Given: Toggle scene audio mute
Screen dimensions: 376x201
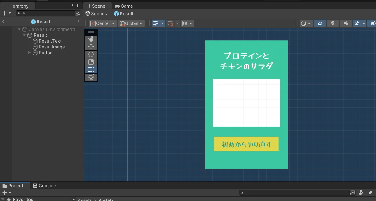Looking at the screenshot, I should pyautogui.click(x=346, y=23).
